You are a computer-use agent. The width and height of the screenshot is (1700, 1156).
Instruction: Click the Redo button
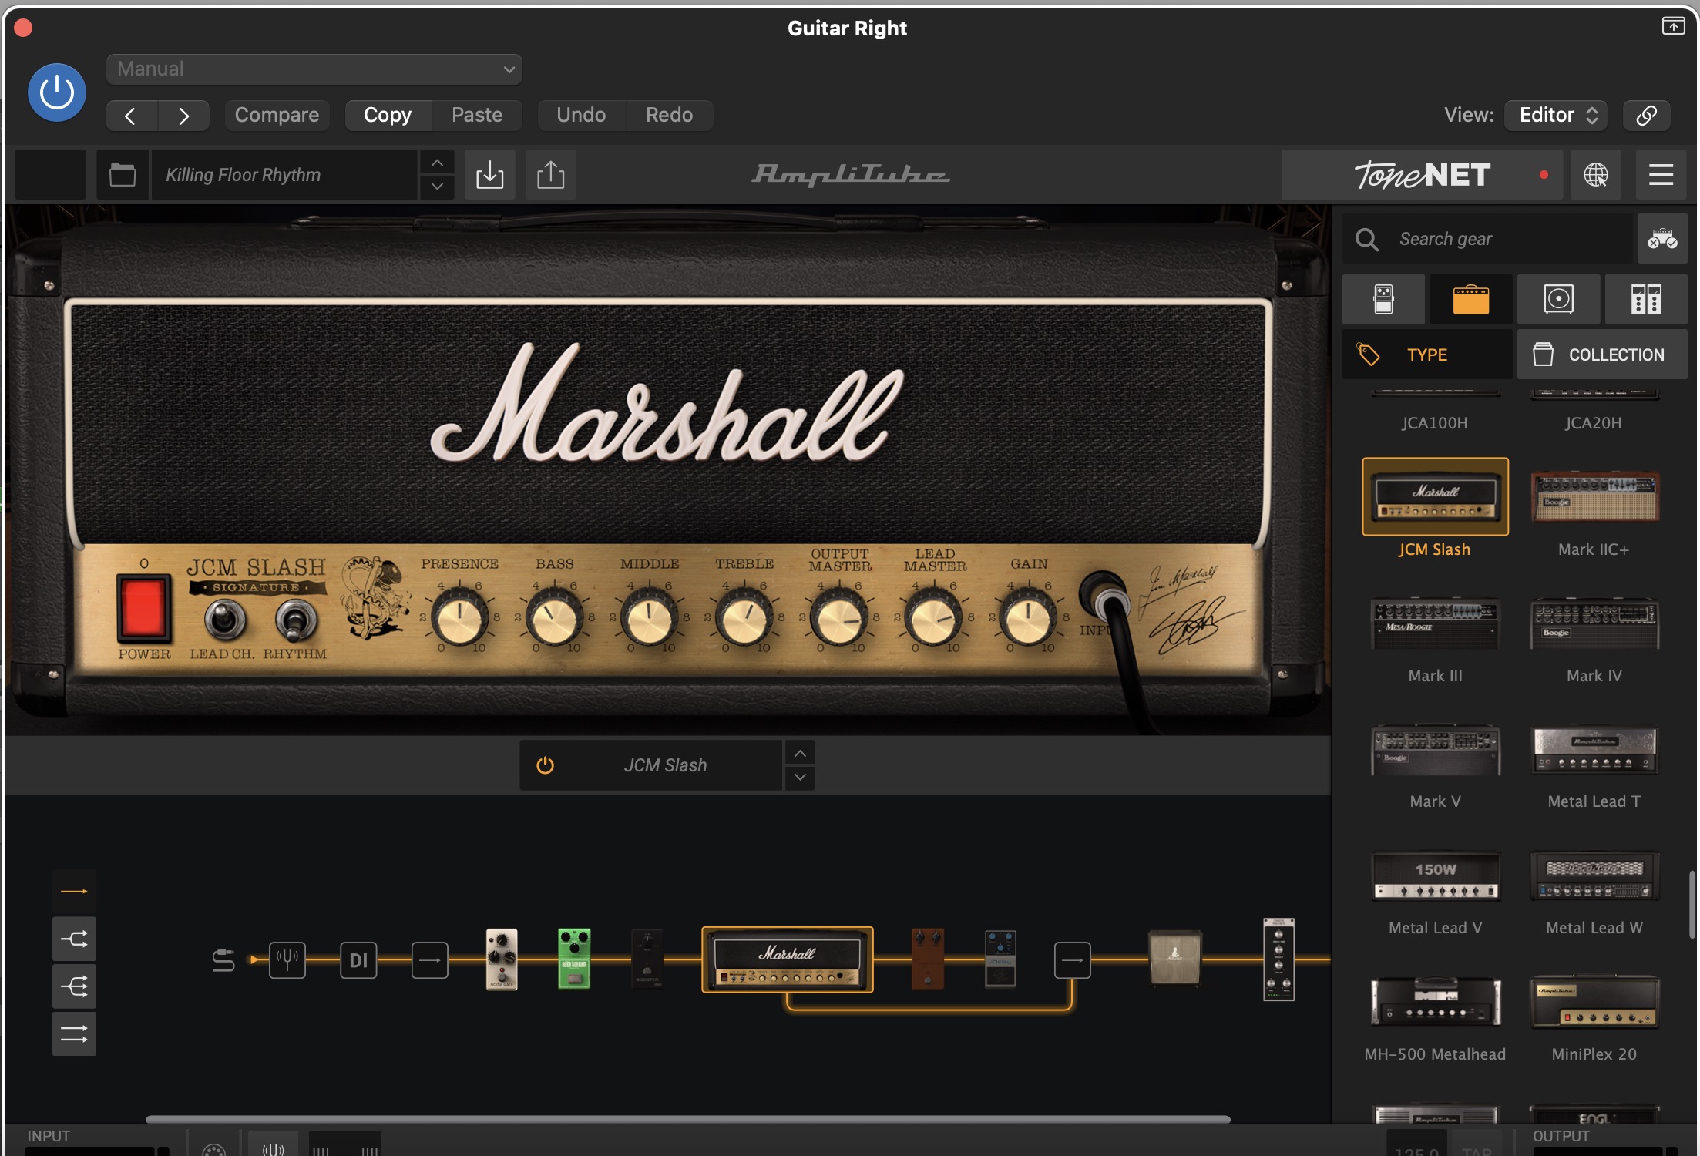click(669, 115)
